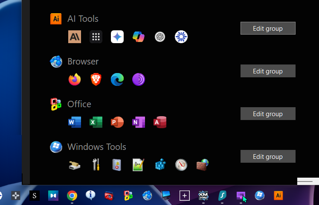
Task: Open Google Chrome from the taskbar
Action: [x=72, y=196]
